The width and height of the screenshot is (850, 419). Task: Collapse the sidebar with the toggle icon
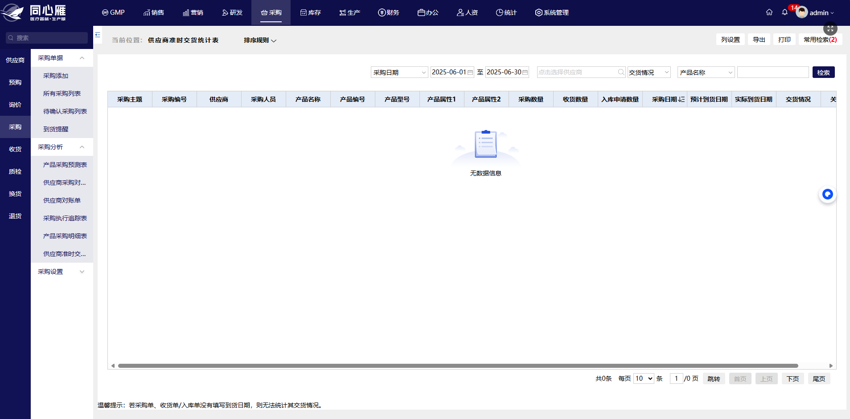(98, 35)
